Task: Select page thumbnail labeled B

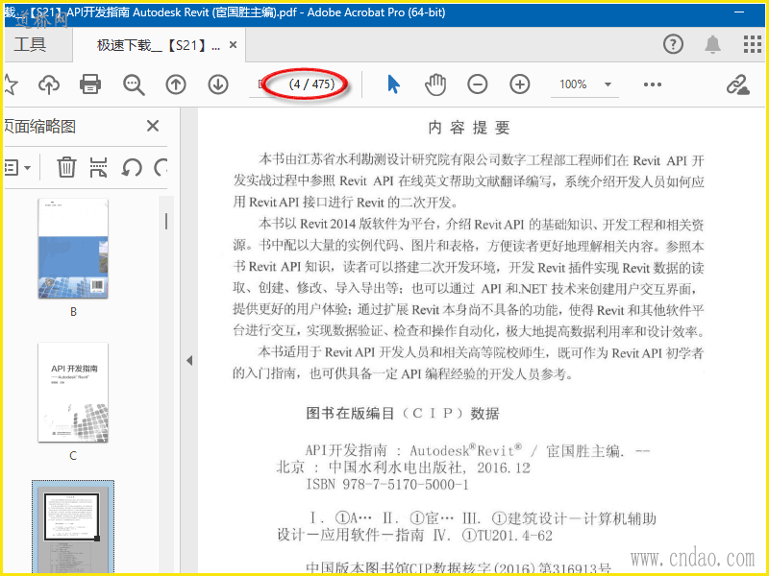Action: click(73, 249)
